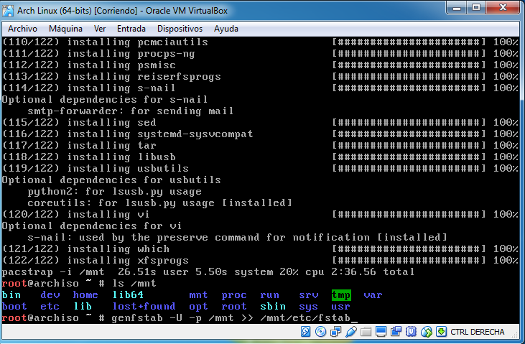Image resolution: width=525 pixels, height=344 pixels.
Task: Click the display monitor status icon
Action: 380,332
